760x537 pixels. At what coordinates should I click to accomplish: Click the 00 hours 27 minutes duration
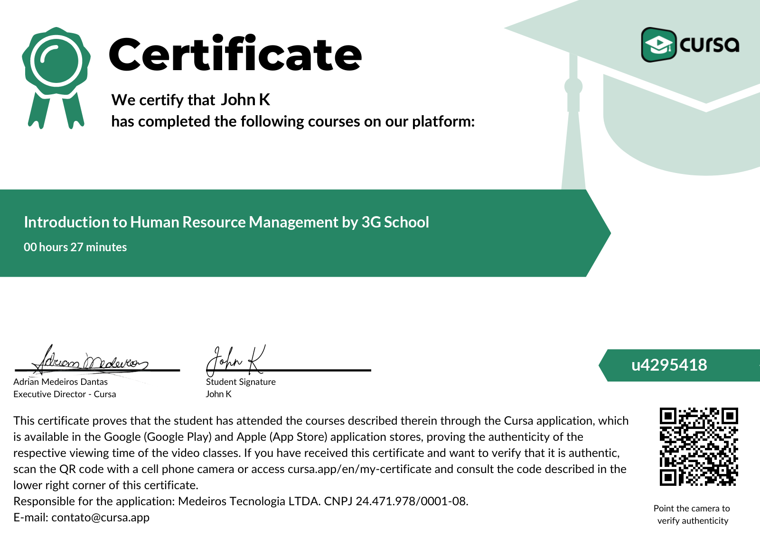(x=75, y=247)
